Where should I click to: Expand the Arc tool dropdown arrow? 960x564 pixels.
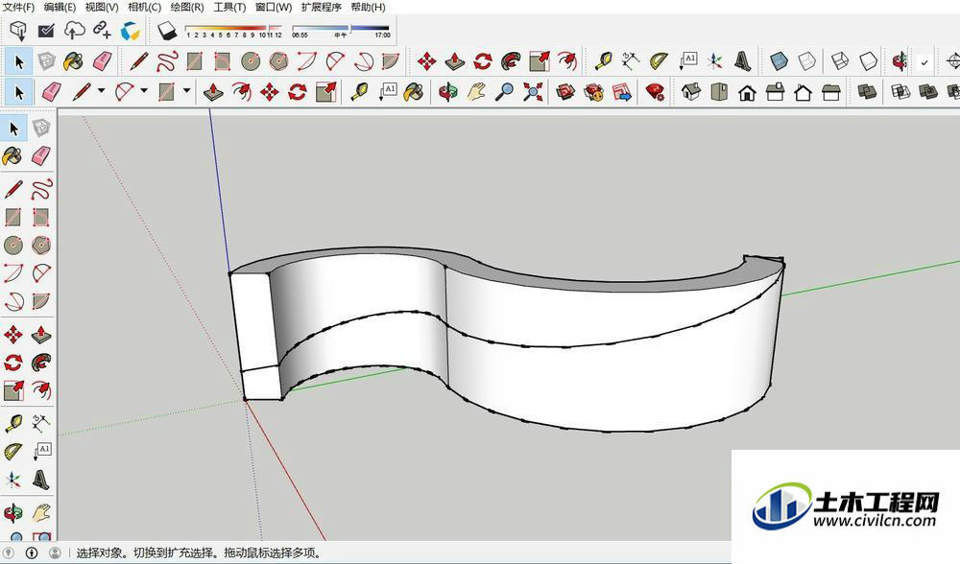(x=144, y=91)
